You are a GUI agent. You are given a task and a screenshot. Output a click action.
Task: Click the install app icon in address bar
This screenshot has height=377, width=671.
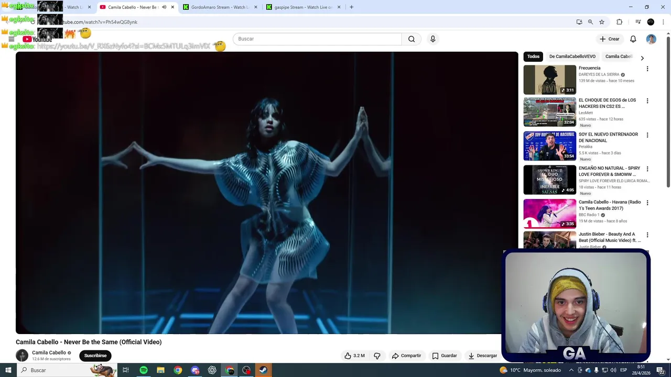click(x=579, y=22)
